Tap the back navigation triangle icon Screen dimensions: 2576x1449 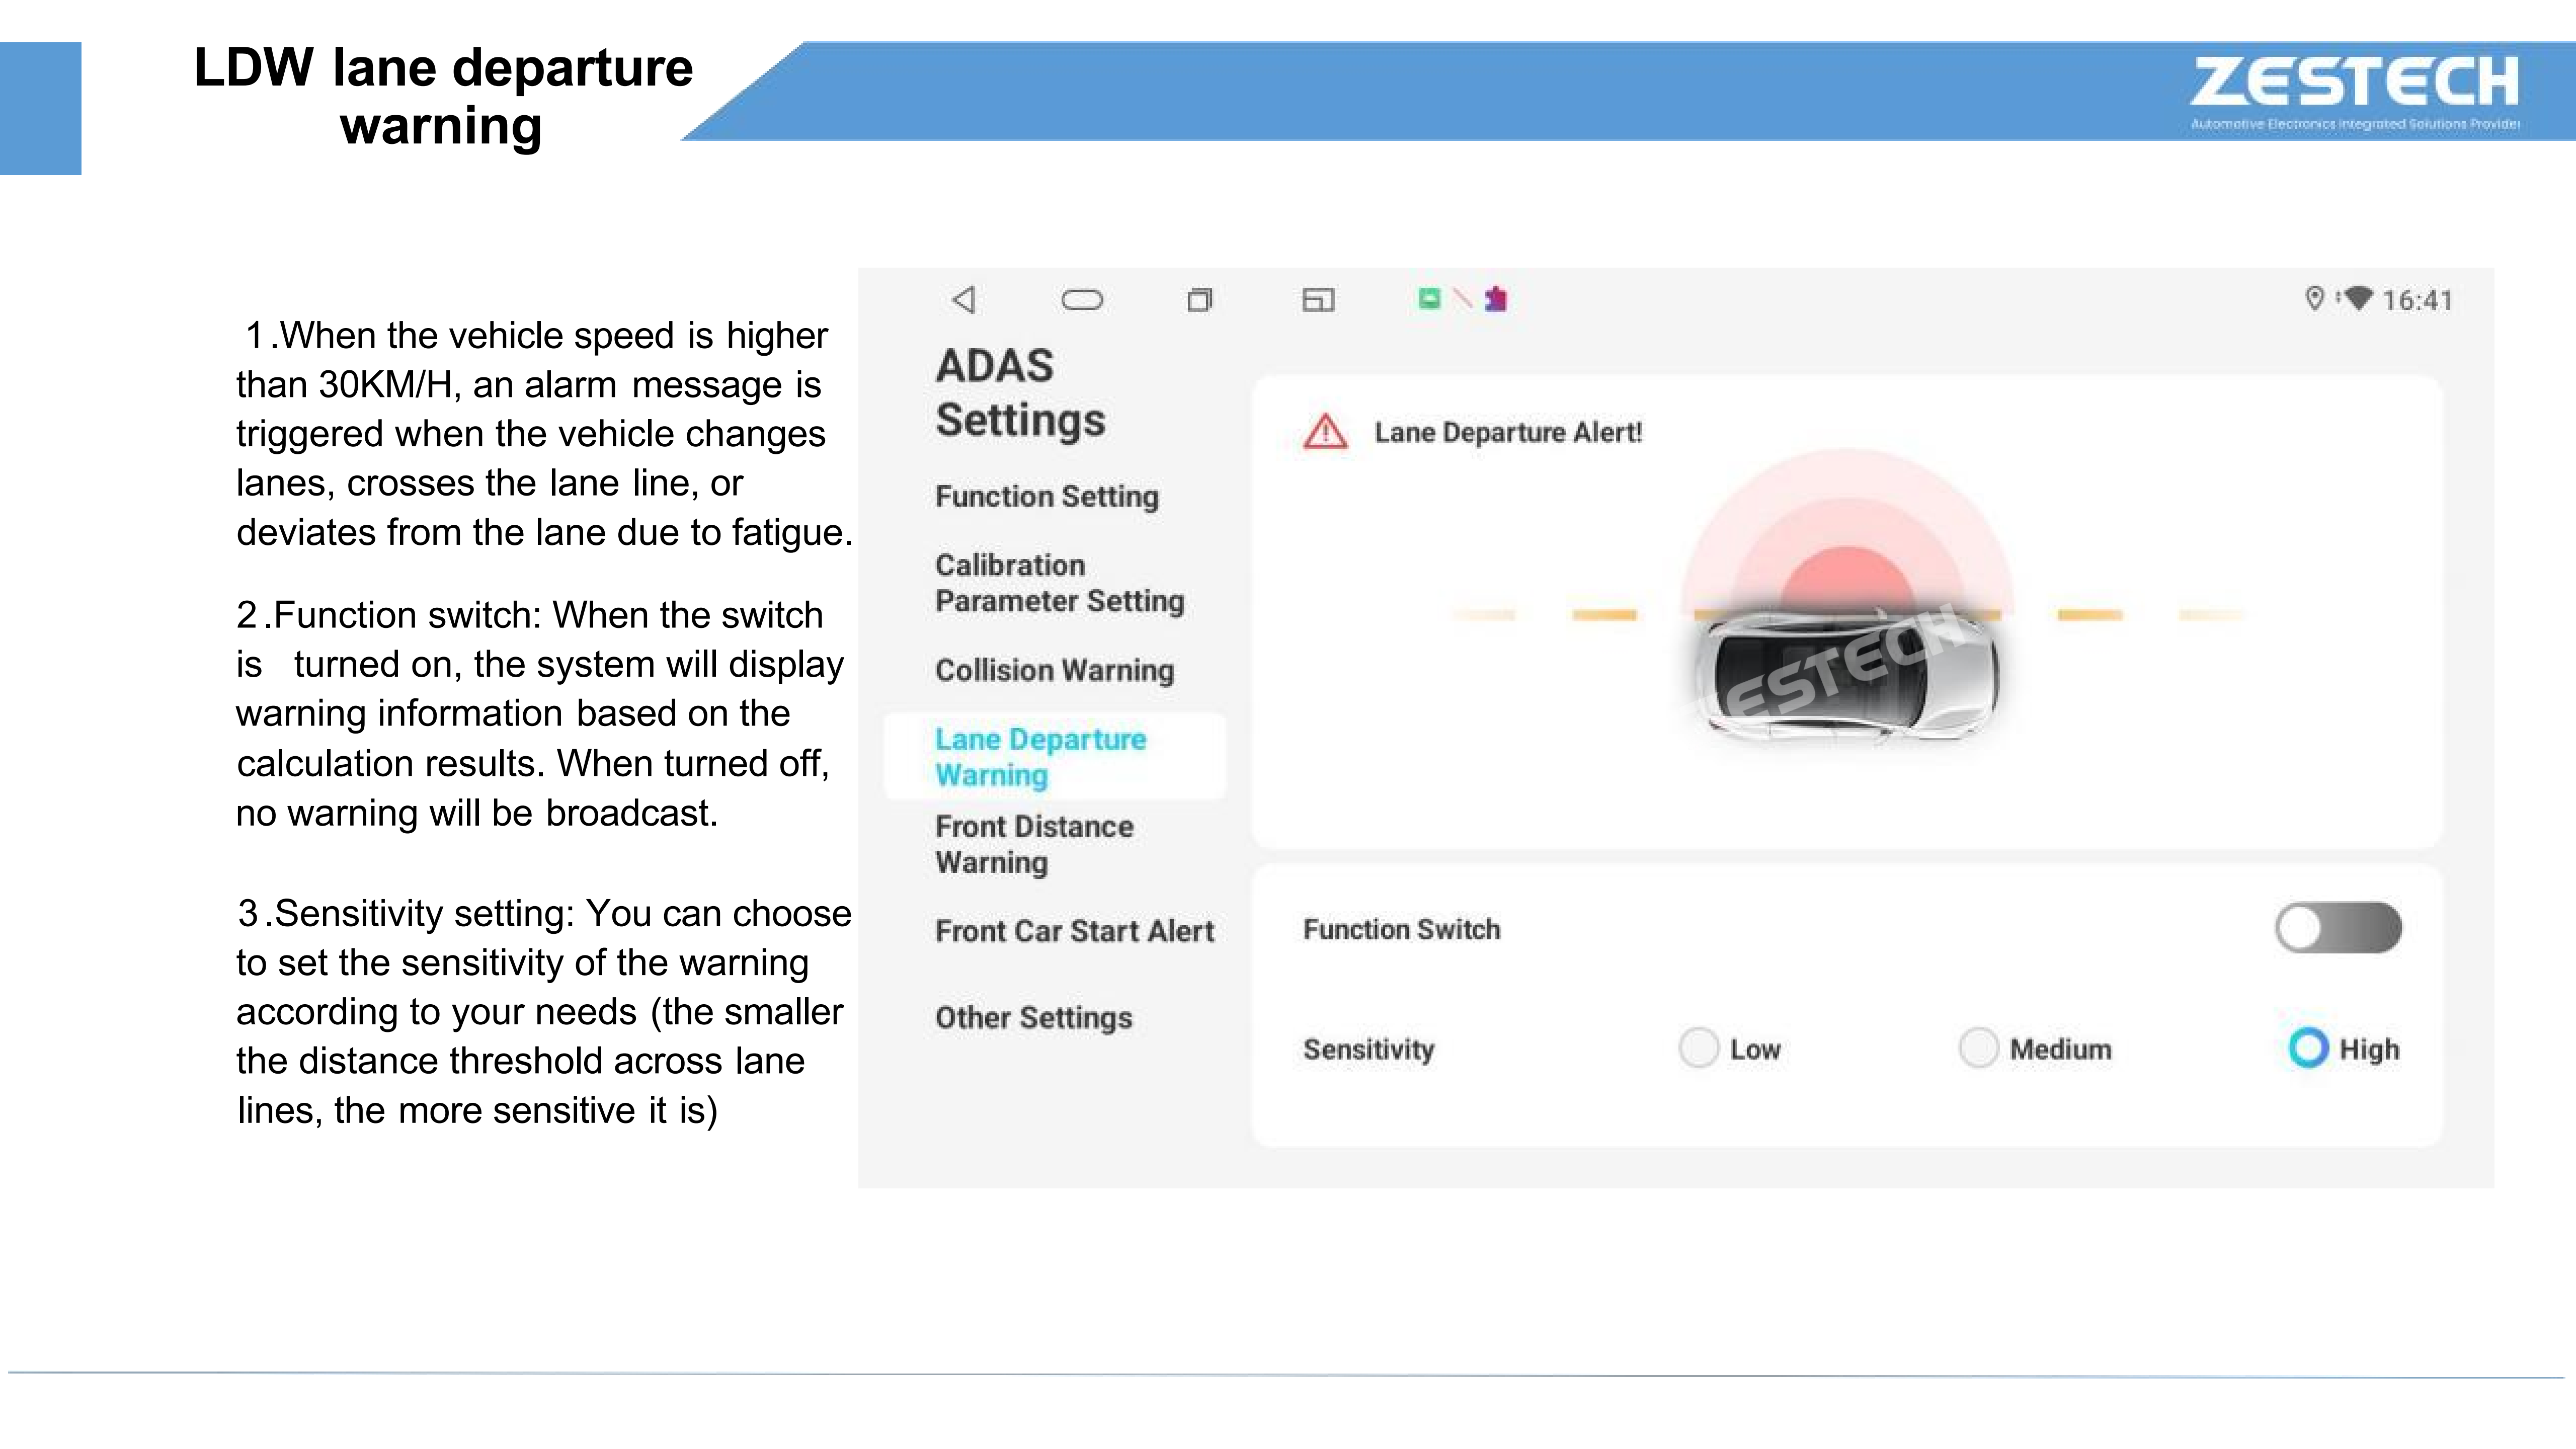[964, 299]
